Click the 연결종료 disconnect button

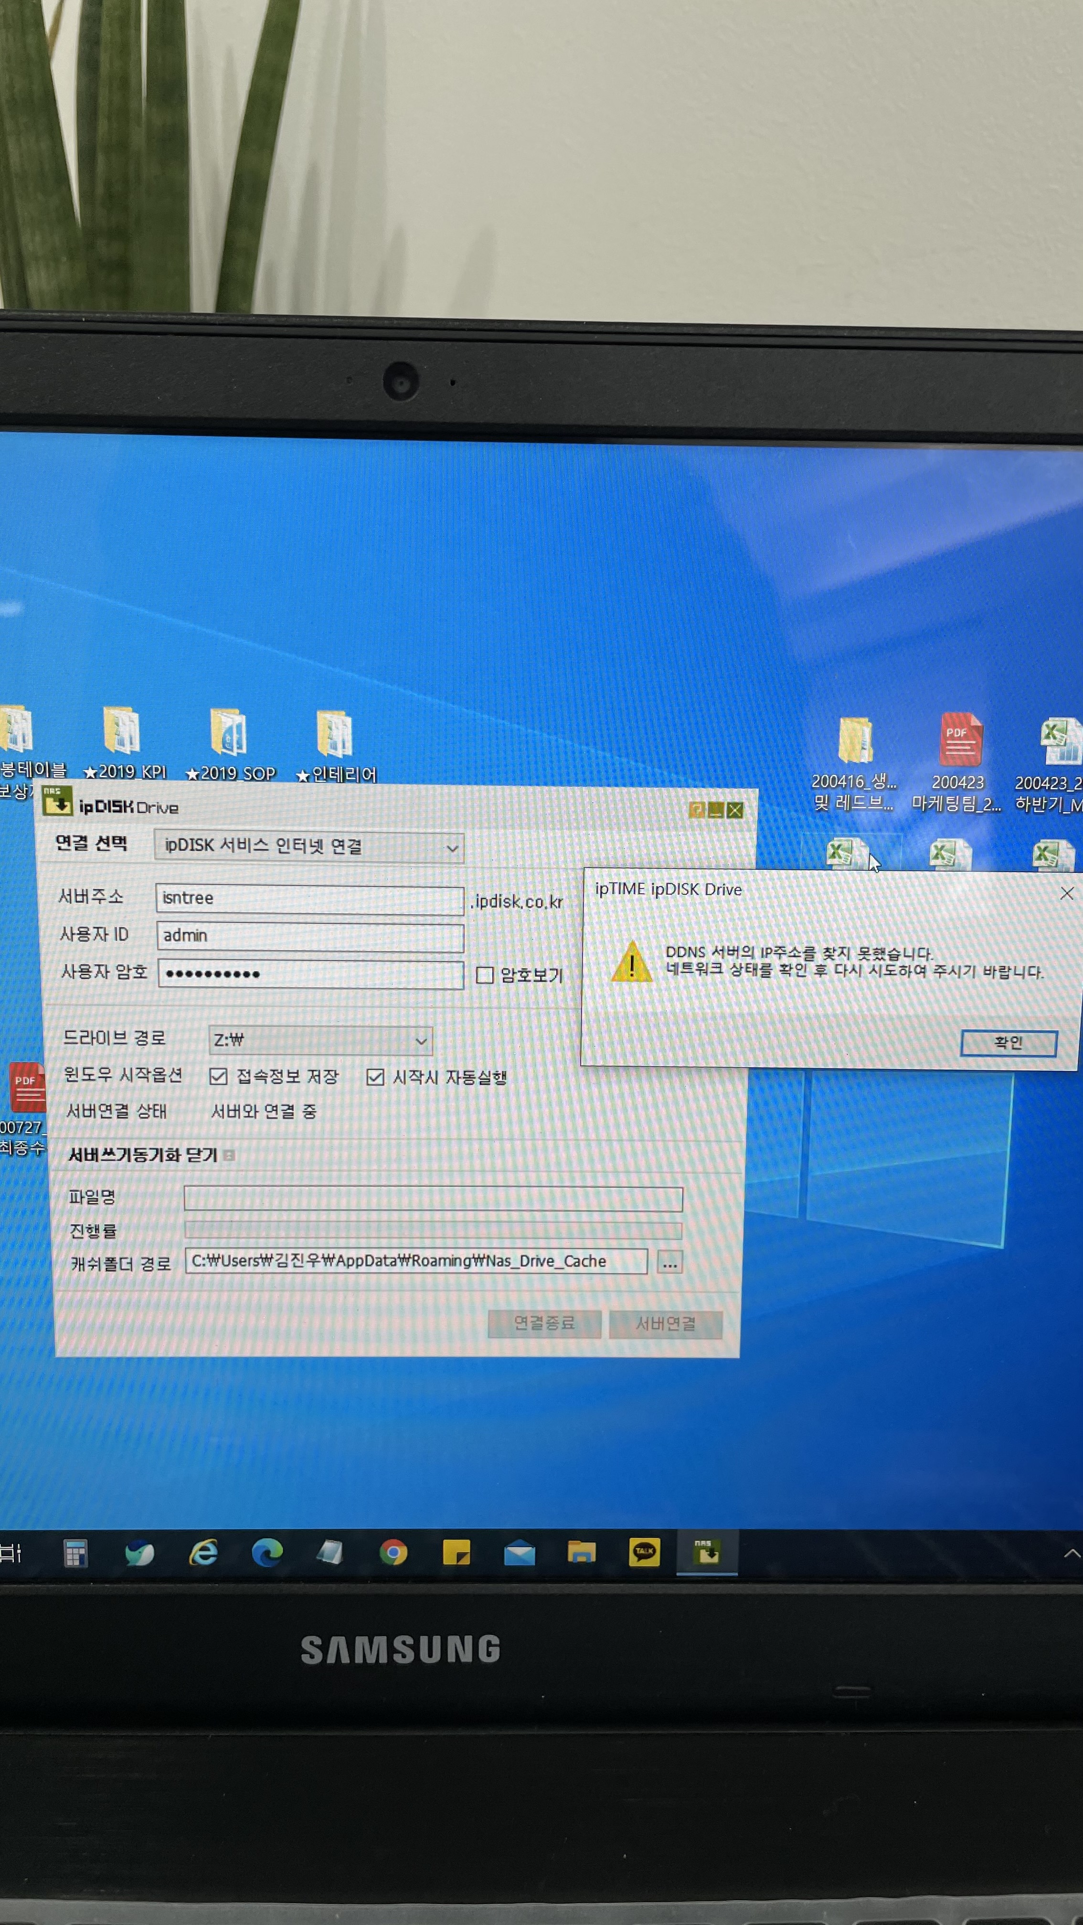[x=544, y=1323]
